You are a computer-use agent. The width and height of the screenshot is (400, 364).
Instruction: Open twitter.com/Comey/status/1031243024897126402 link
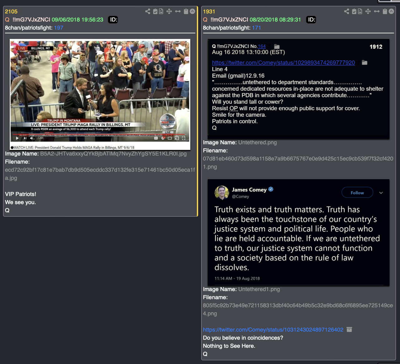pos(273,330)
